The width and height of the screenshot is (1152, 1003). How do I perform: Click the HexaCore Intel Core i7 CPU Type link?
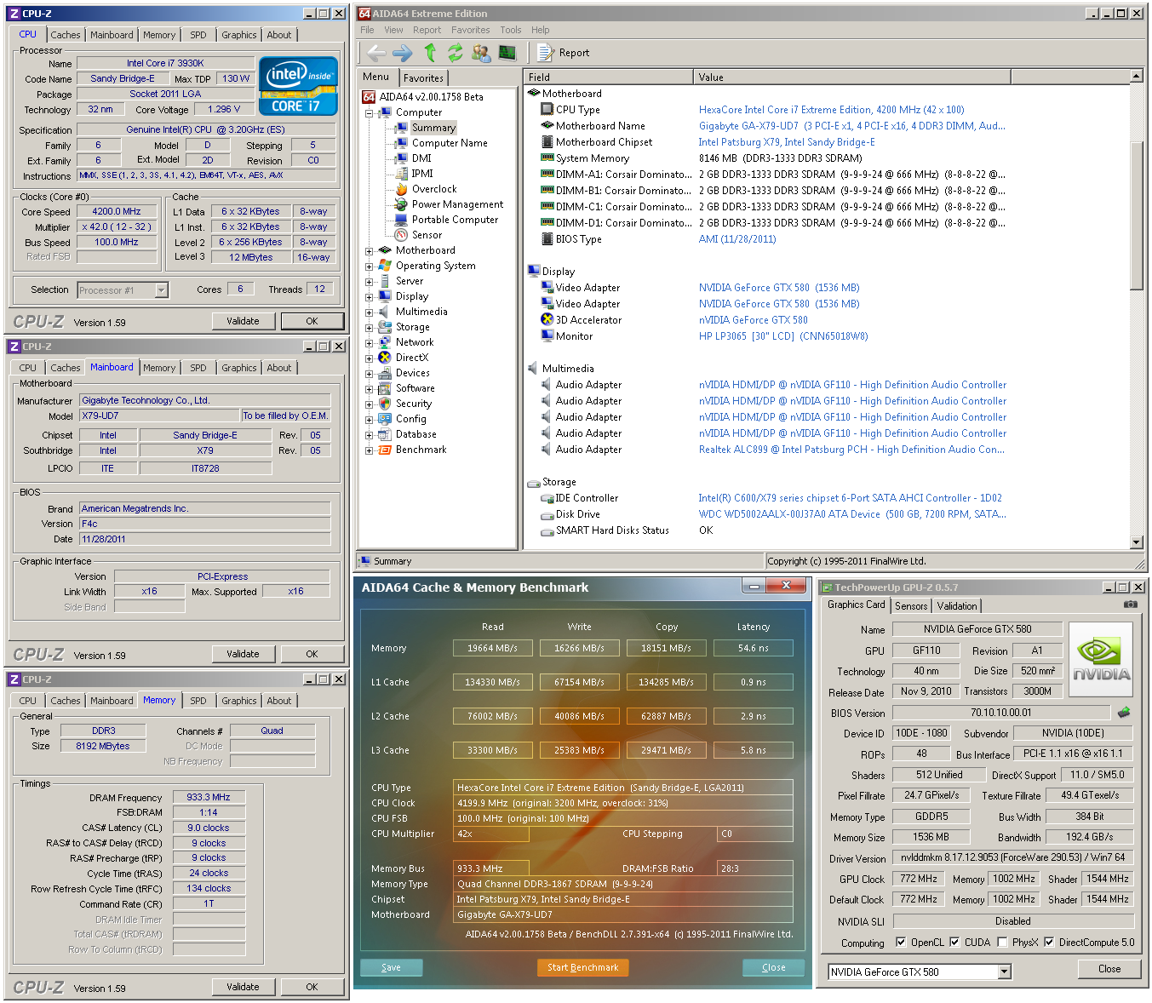pos(831,110)
